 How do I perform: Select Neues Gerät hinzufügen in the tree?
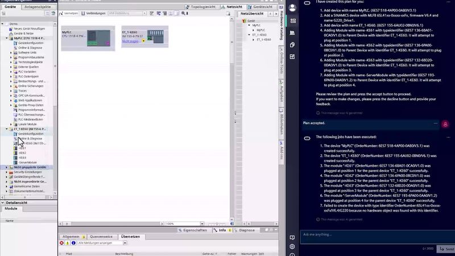[x=29, y=29]
